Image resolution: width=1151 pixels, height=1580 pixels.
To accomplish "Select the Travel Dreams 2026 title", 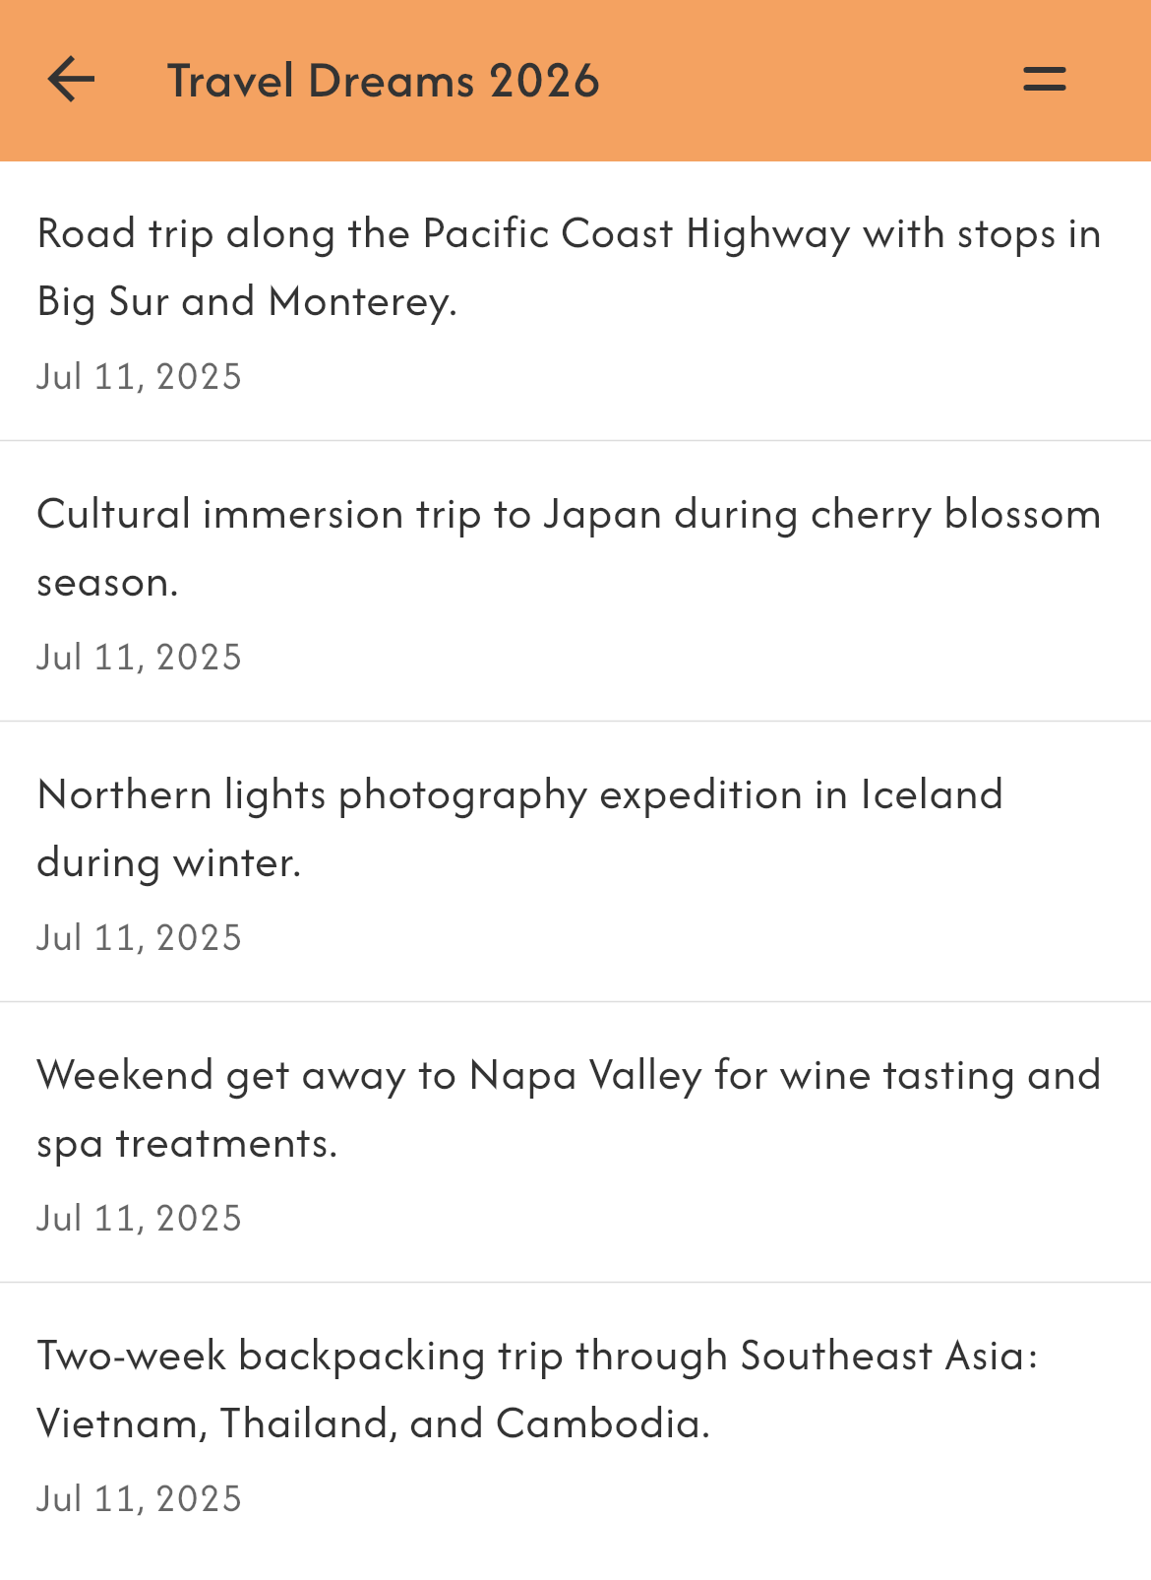I will pos(383,81).
